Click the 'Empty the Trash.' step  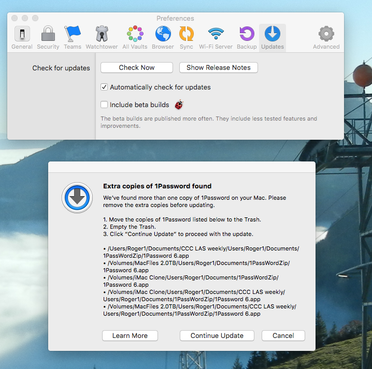coord(130,227)
